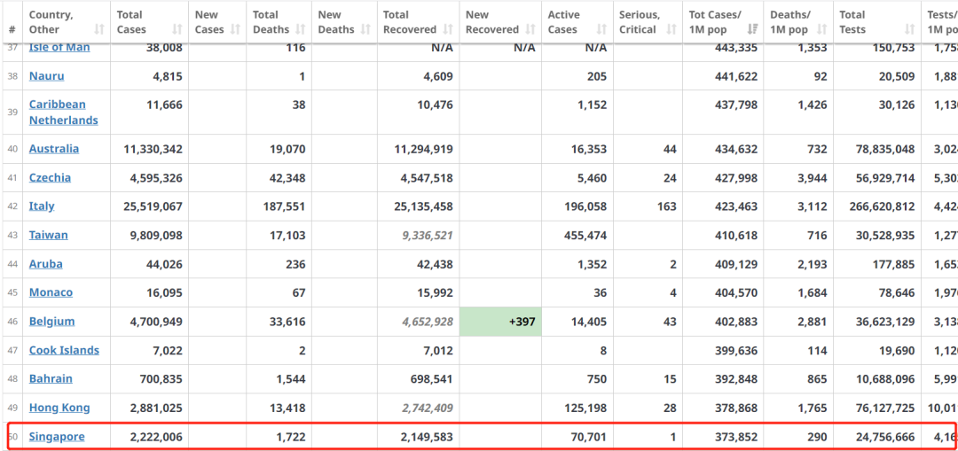This screenshot has height=451, width=958.
Task: Select Hong Kong active cases 125,198
Action: point(586,408)
